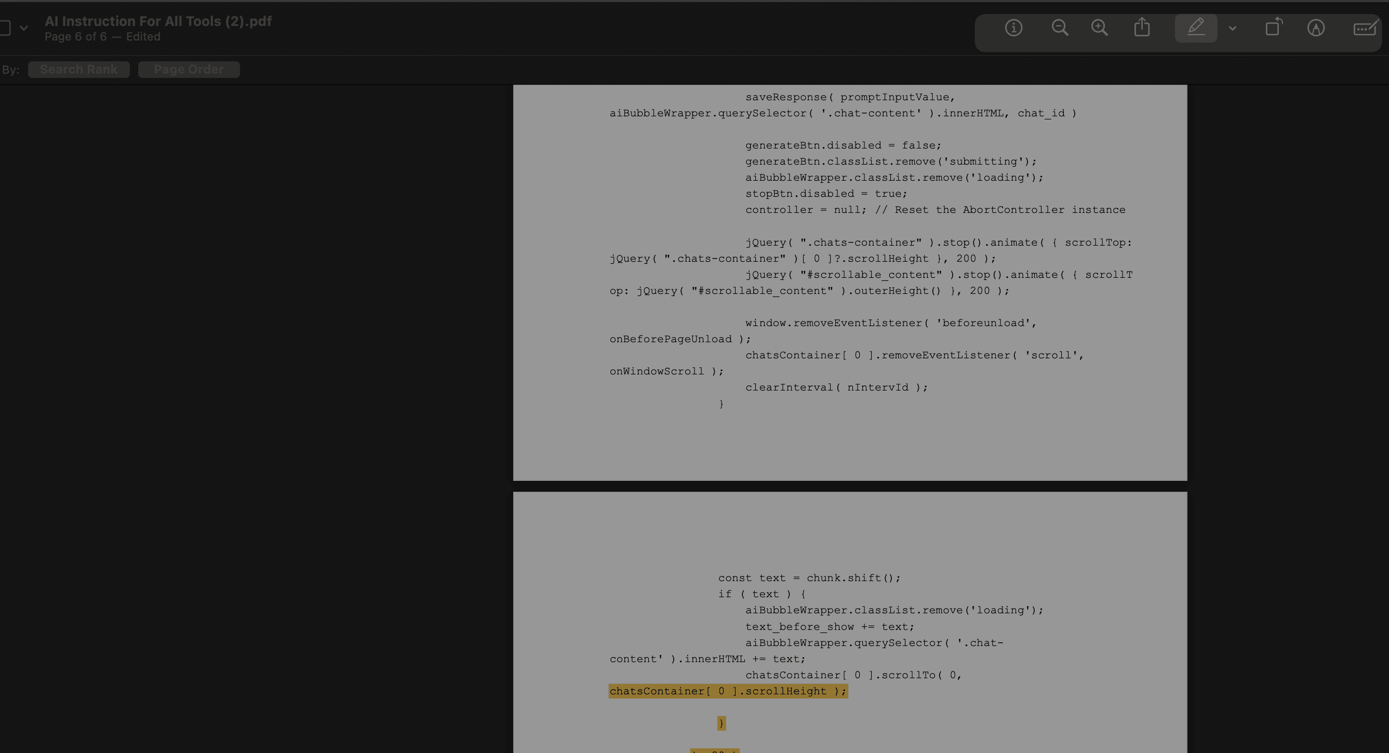Click the zoom in magnifier icon
This screenshot has height=753, width=1389.
click(x=1099, y=28)
